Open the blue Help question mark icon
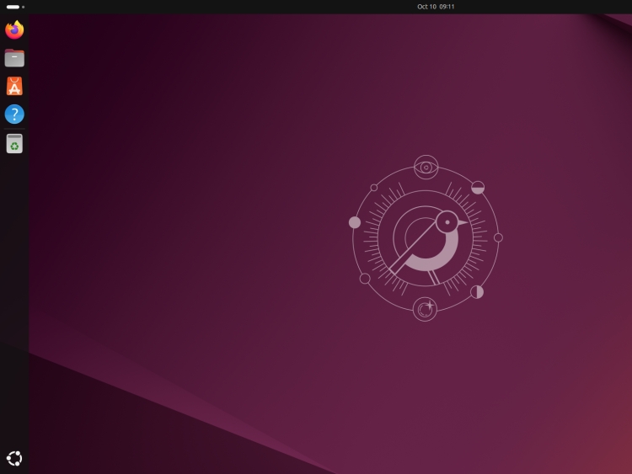 (x=14, y=115)
